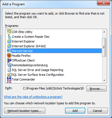Open the risks of unblocking a program link

33,97
